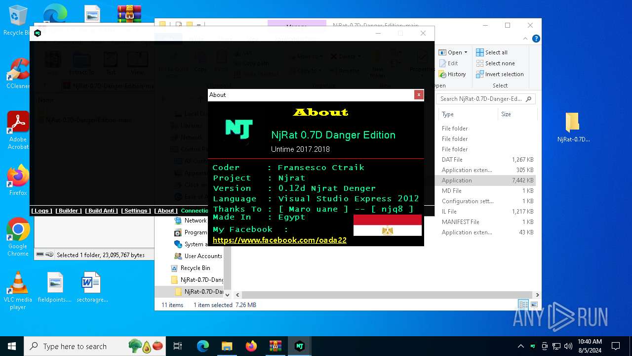The image size is (632, 356).
Task: Click Select none in Explorer ribbon
Action: point(495,63)
